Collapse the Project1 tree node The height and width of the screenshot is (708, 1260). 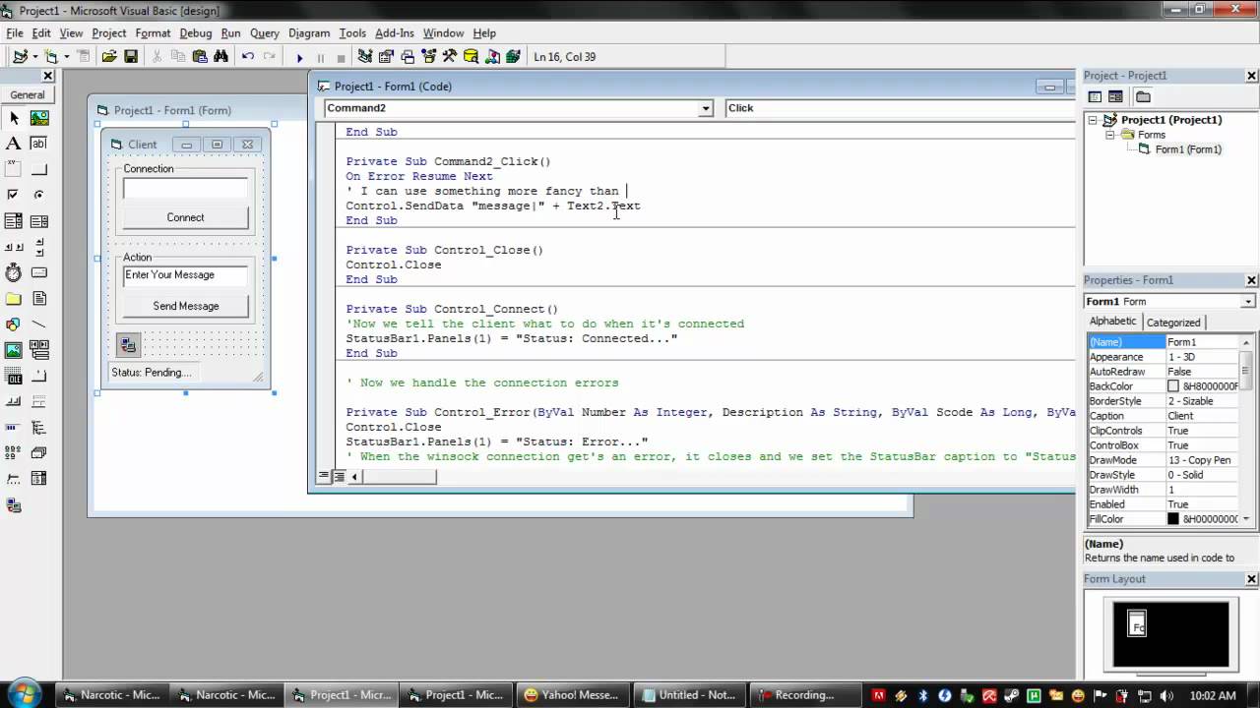pyautogui.click(x=1093, y=120)
